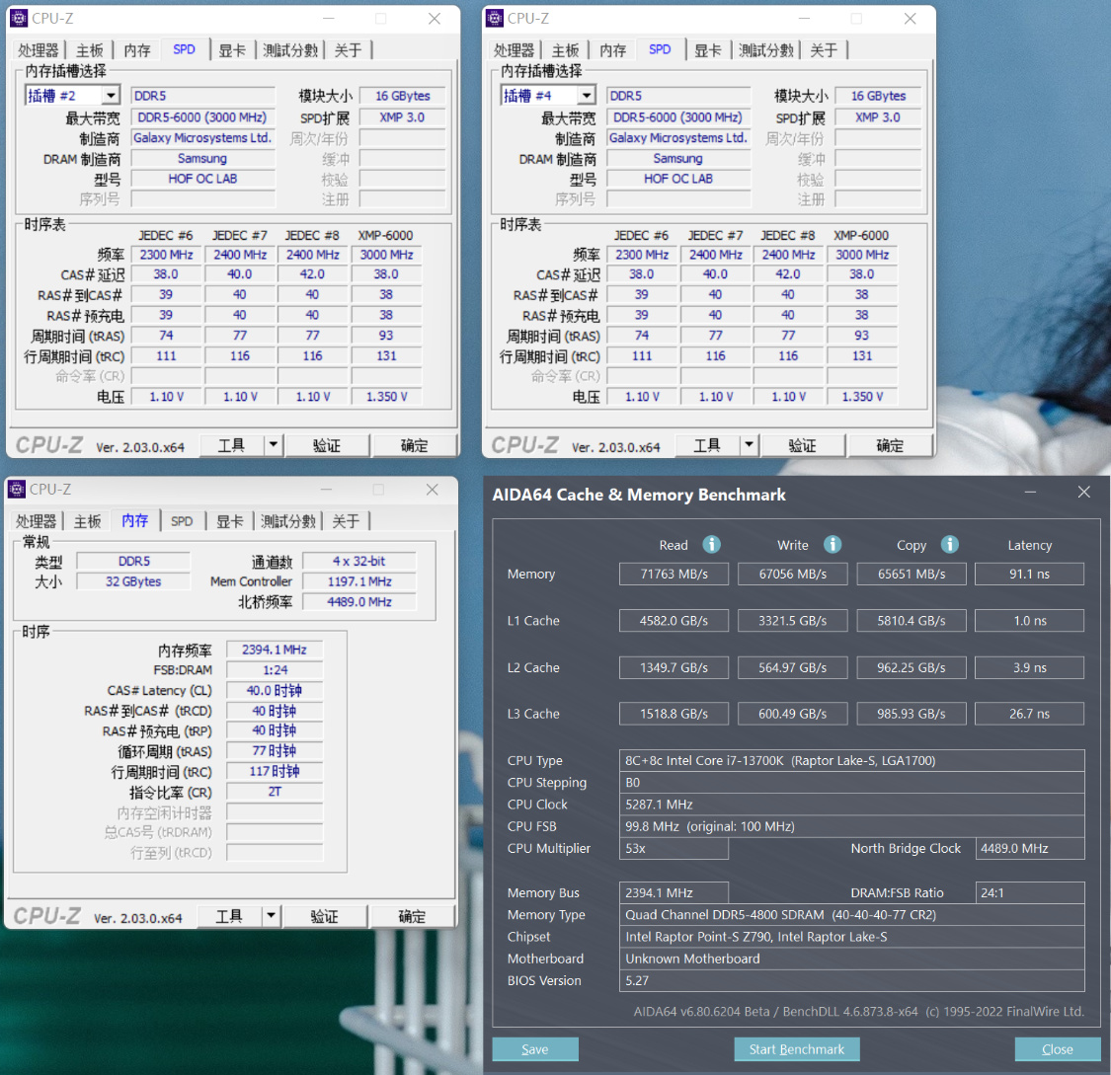This screenshot has height=1075, width=1111.
Task: Switch to 主板 tab in slot #2 window
Action: click(89, 50)
